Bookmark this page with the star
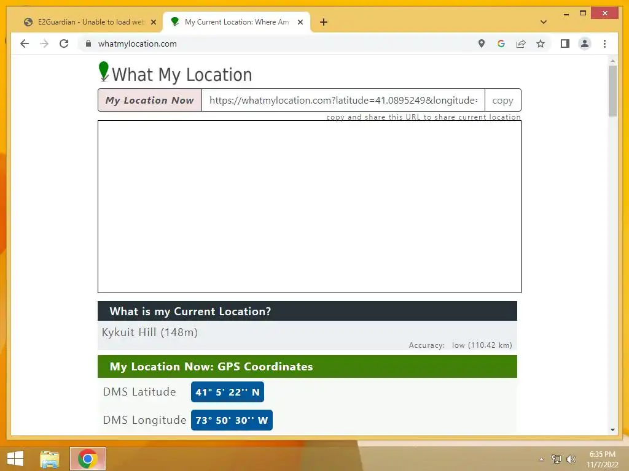 pos(541,44)
